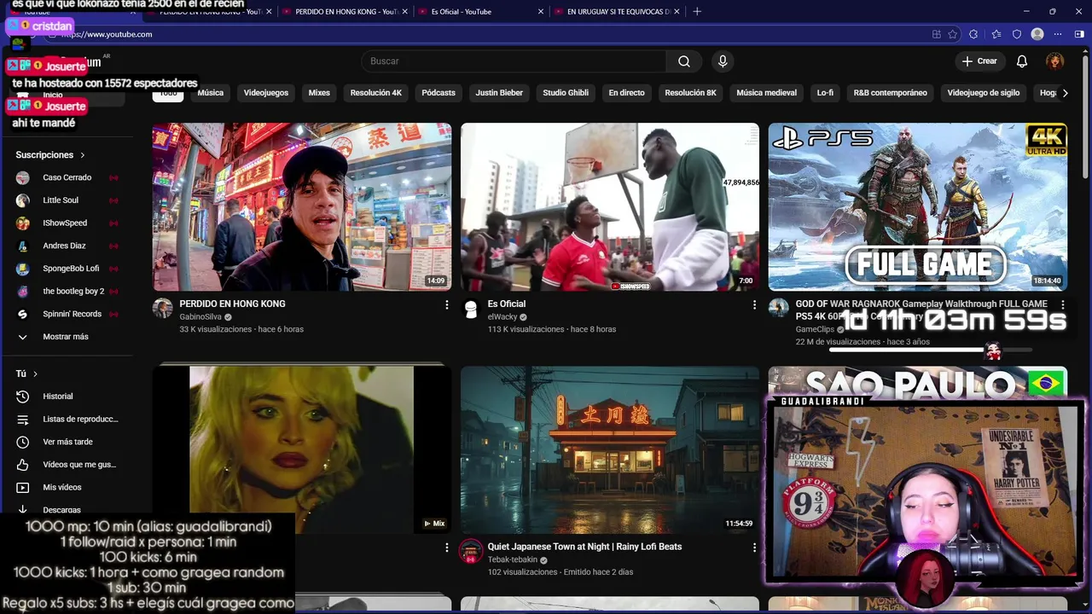Screen dimensions: 1092x614
Task: Click the Es Oficial video title
Action: coord(507,304)
